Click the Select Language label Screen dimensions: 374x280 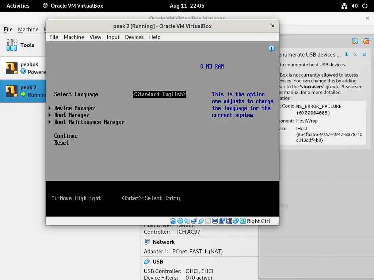click(x=76, y=94)
